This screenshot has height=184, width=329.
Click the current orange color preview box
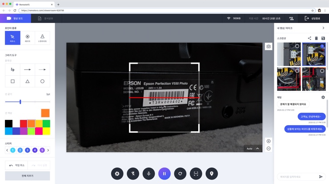coord(45,113)
